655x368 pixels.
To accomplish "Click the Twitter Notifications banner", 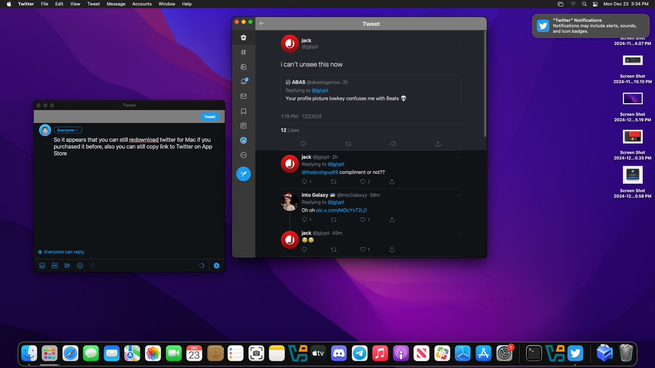I will tap(592, 26).
